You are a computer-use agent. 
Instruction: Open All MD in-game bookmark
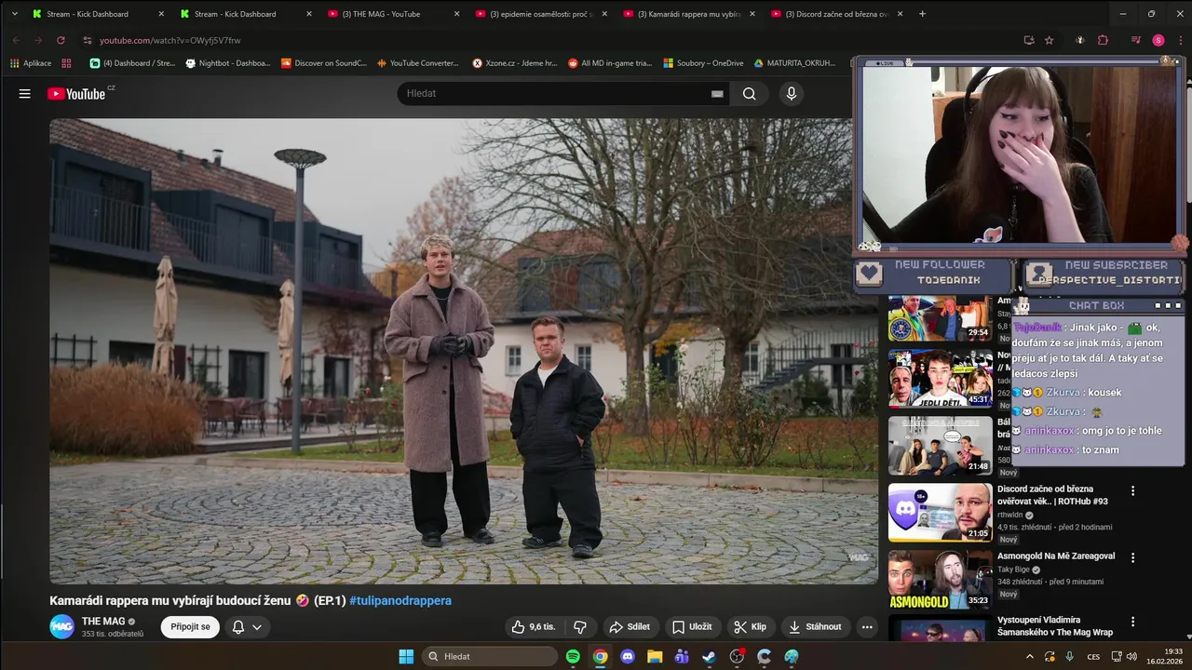click(x=609, y=63)
